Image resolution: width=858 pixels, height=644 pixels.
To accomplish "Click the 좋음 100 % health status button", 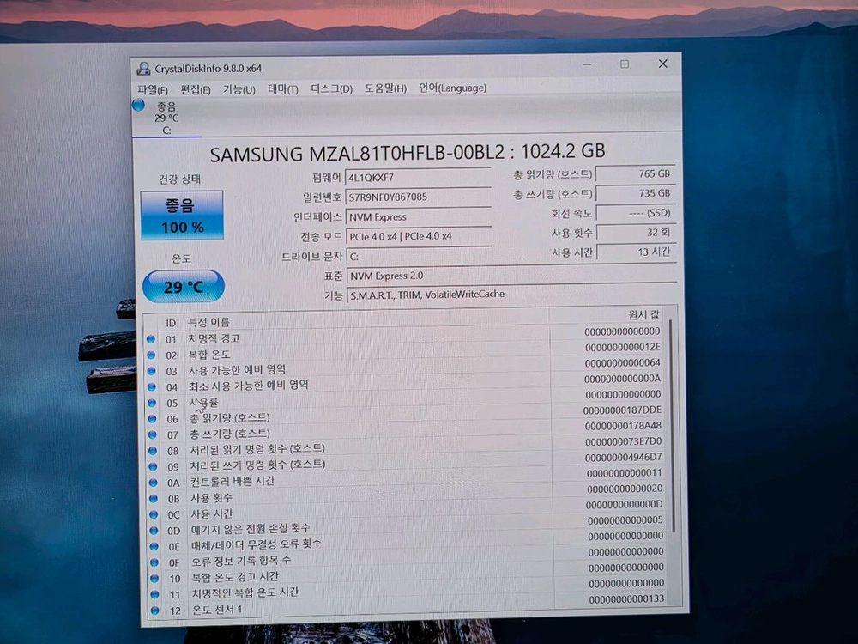I will 182,216.
